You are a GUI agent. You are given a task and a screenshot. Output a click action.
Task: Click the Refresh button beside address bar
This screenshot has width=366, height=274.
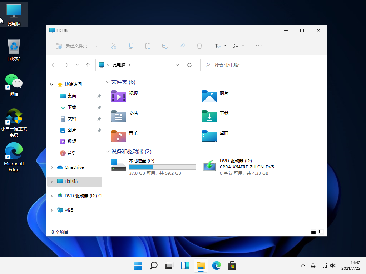click(189, 65)
